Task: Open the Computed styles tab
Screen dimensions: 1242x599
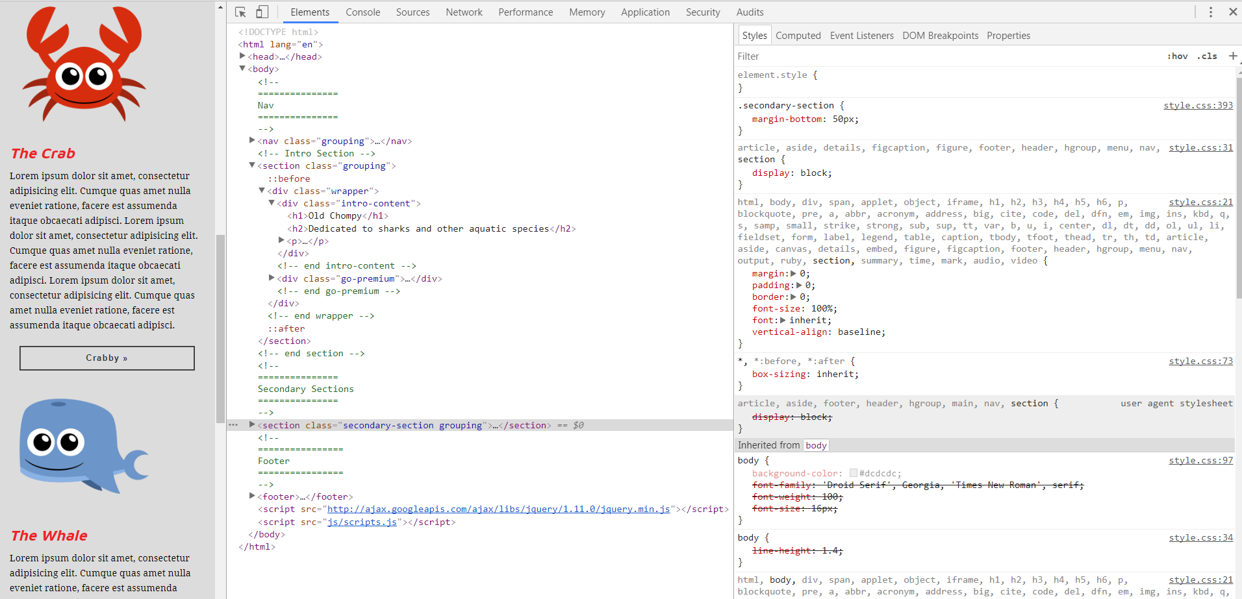Action: (798, 36)
